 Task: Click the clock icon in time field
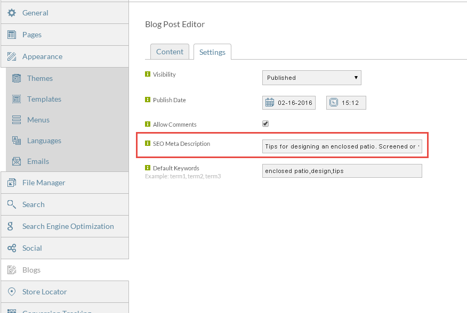tap(334, 102)
